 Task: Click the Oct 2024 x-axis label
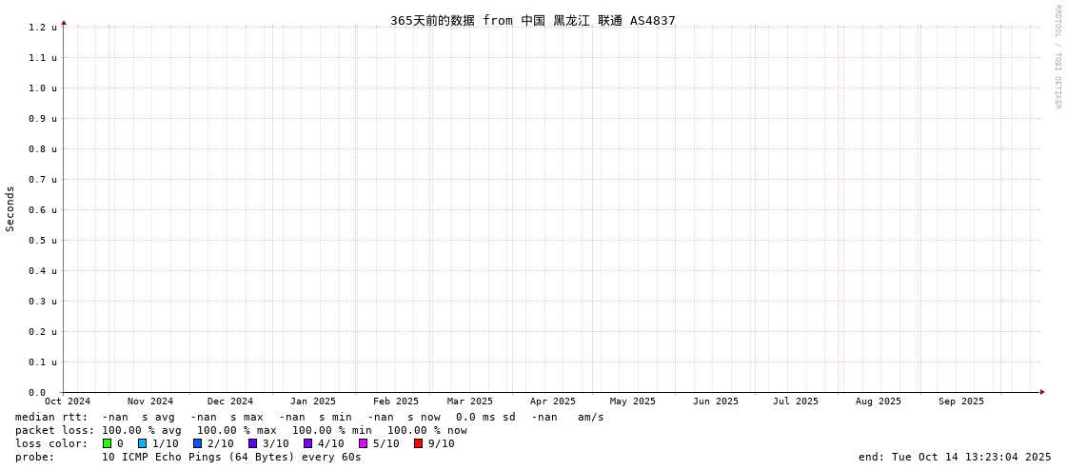(68, 401)
